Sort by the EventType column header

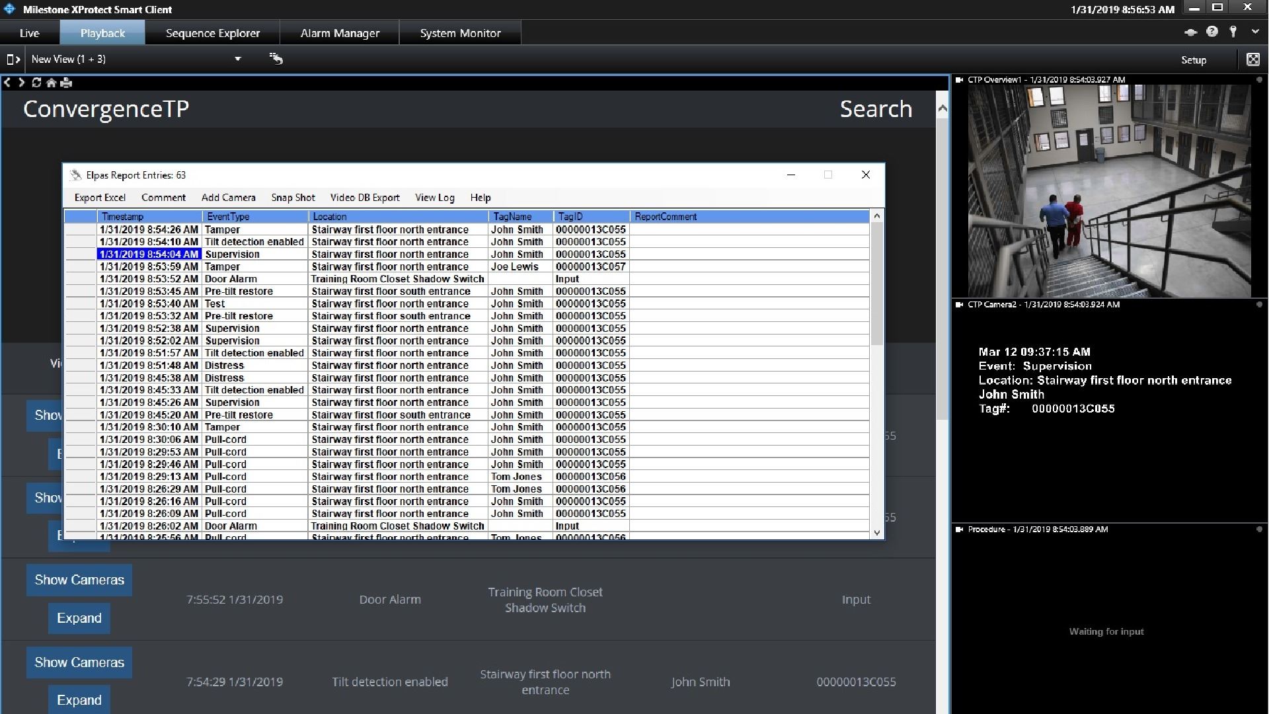(x=255, y=217)
